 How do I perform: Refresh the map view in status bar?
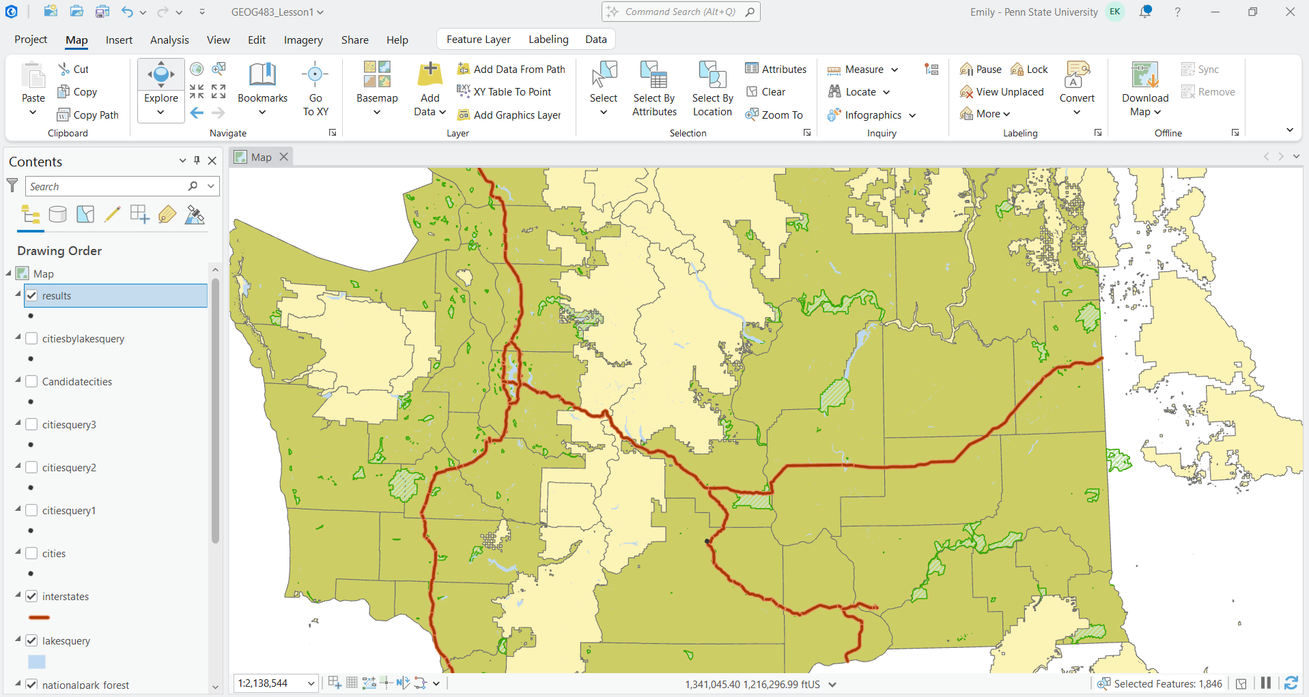[x=1291, y=683]
